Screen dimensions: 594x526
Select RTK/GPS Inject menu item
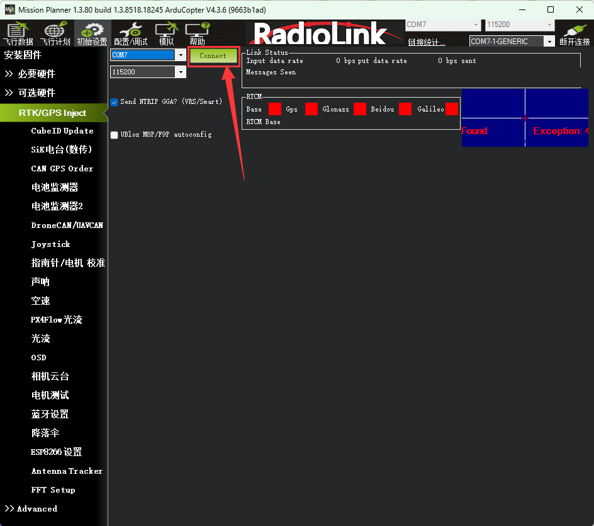(x=52, y=113)
